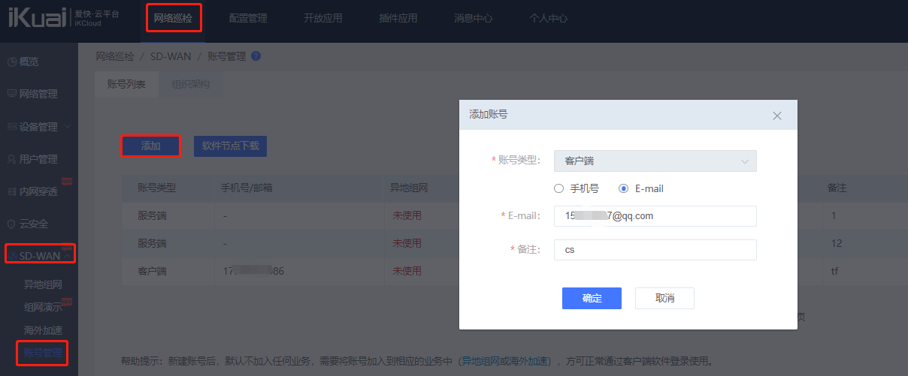Click the 软件节点下载 button

click(230, 146)
